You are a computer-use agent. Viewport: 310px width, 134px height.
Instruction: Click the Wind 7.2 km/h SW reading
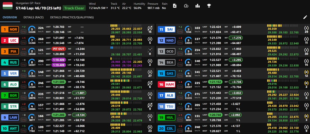(99, 6)
